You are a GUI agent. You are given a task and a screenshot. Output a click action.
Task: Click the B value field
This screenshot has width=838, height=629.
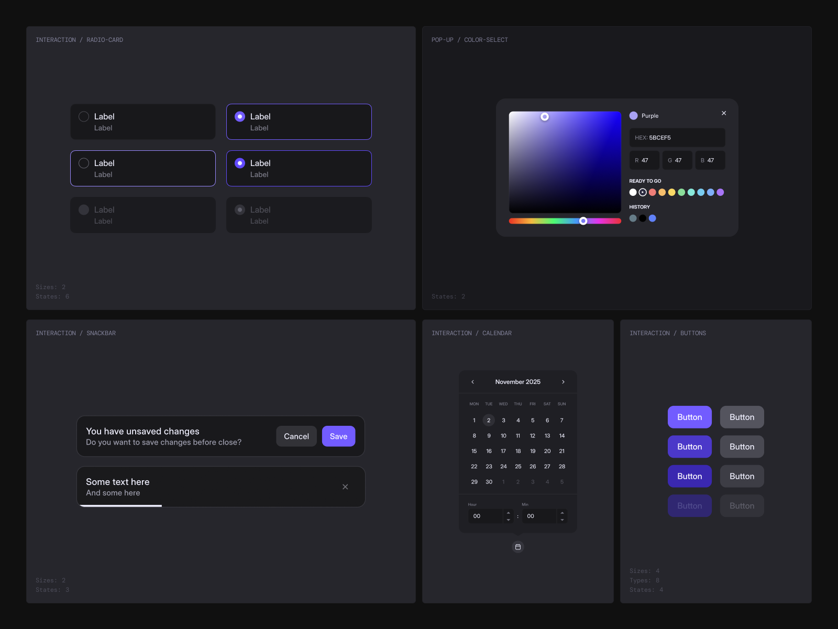point(710,160)
